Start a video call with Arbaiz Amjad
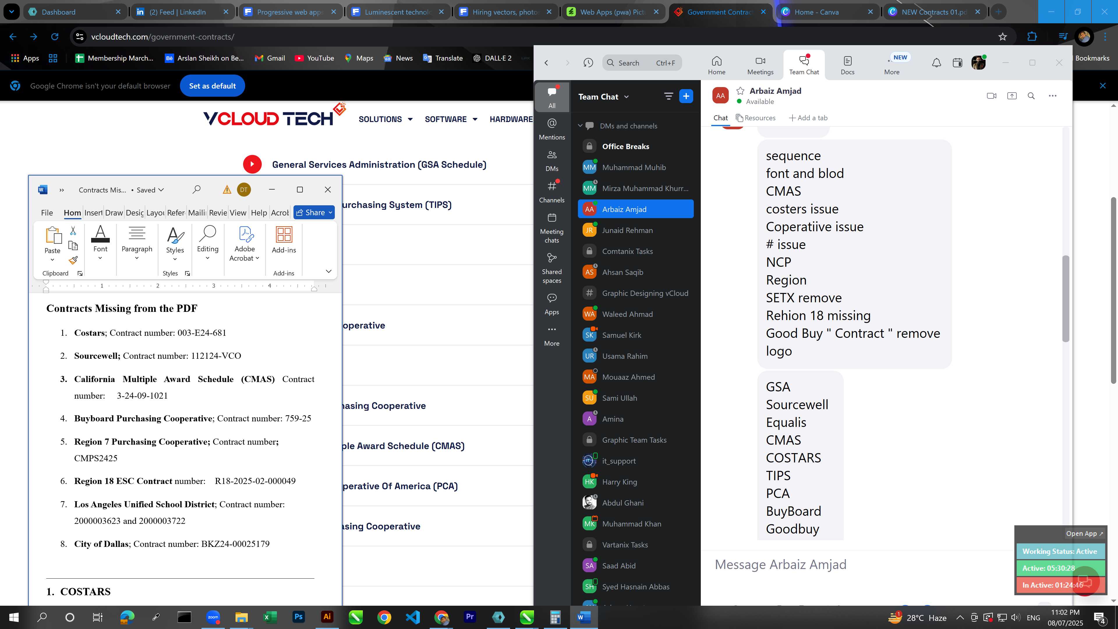The height and width of the screenshot is (629, 1118). click(991, 96)
